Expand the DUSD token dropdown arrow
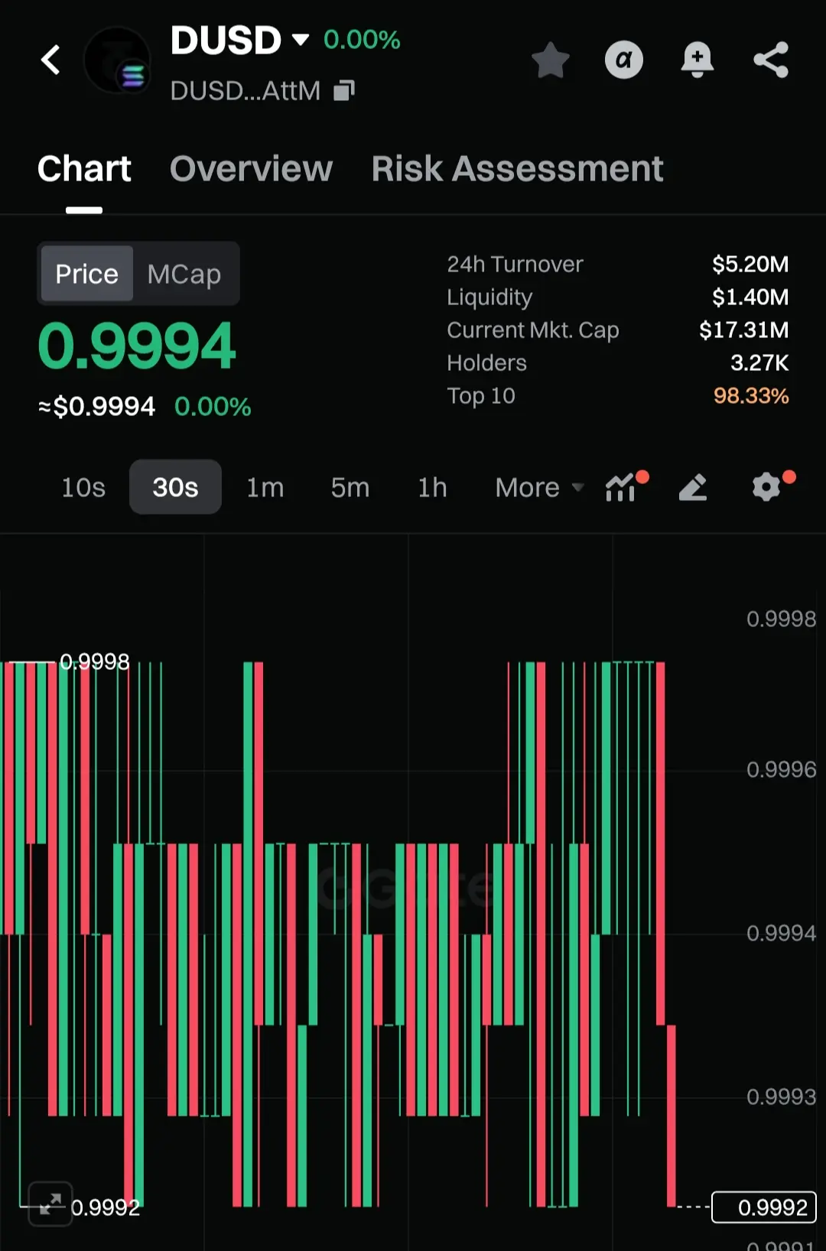This screenshot has height=1251, width=826. (301, 40)
